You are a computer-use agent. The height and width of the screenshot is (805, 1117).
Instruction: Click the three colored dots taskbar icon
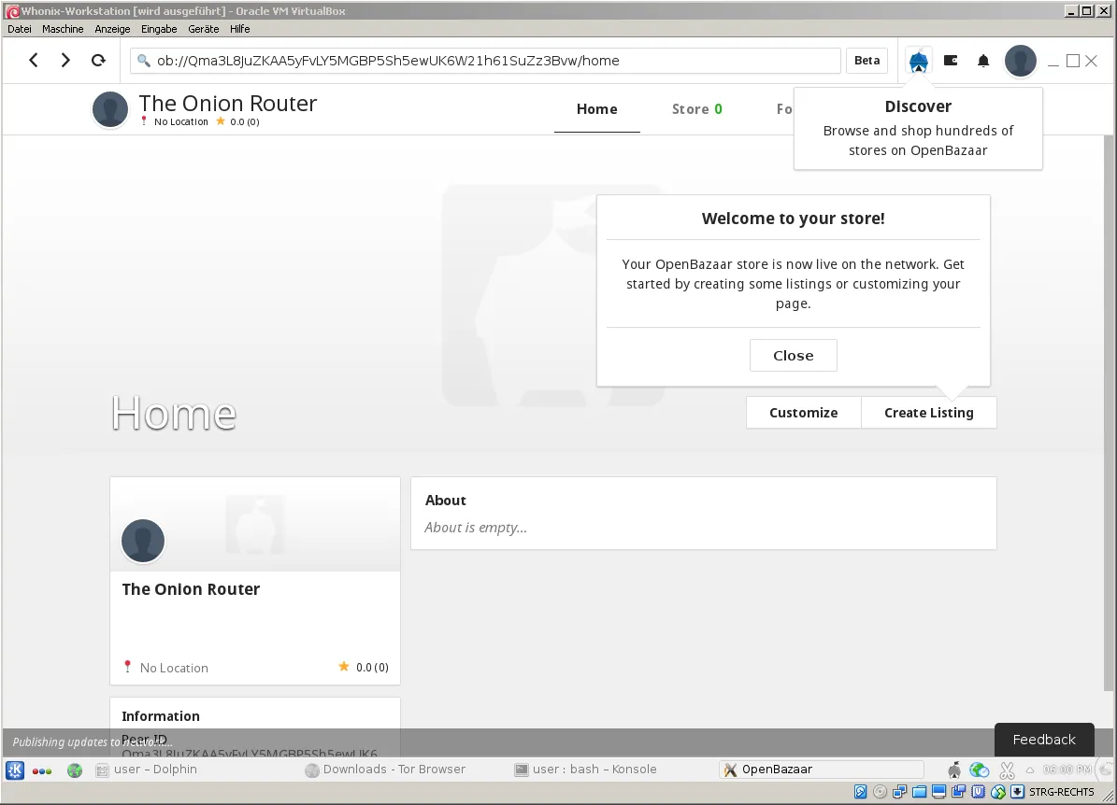[42, 770]
